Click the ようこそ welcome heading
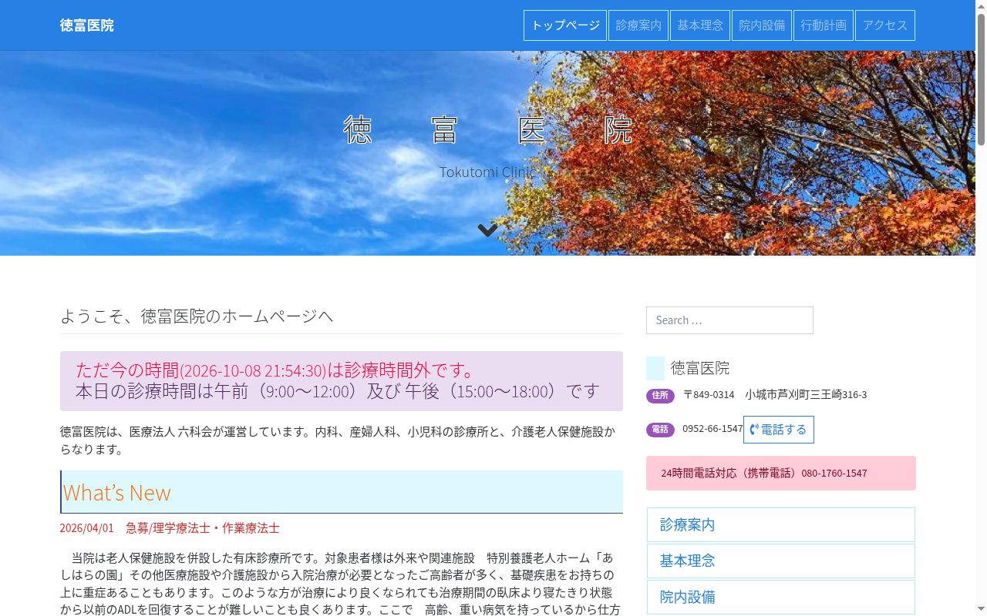 (x=197, y=316)
